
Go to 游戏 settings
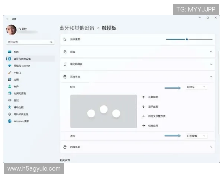point(30,100)
